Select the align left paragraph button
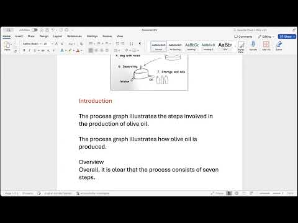 tap(91, 50)
